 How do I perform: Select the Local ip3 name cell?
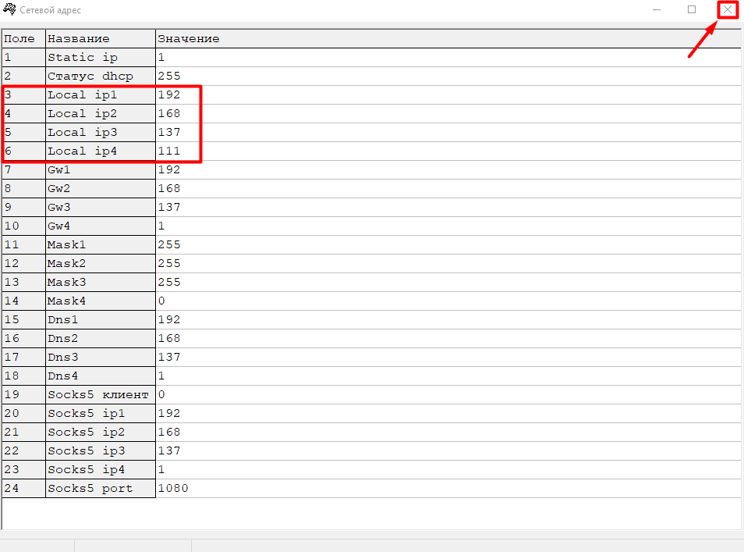(x=101, y=133)
